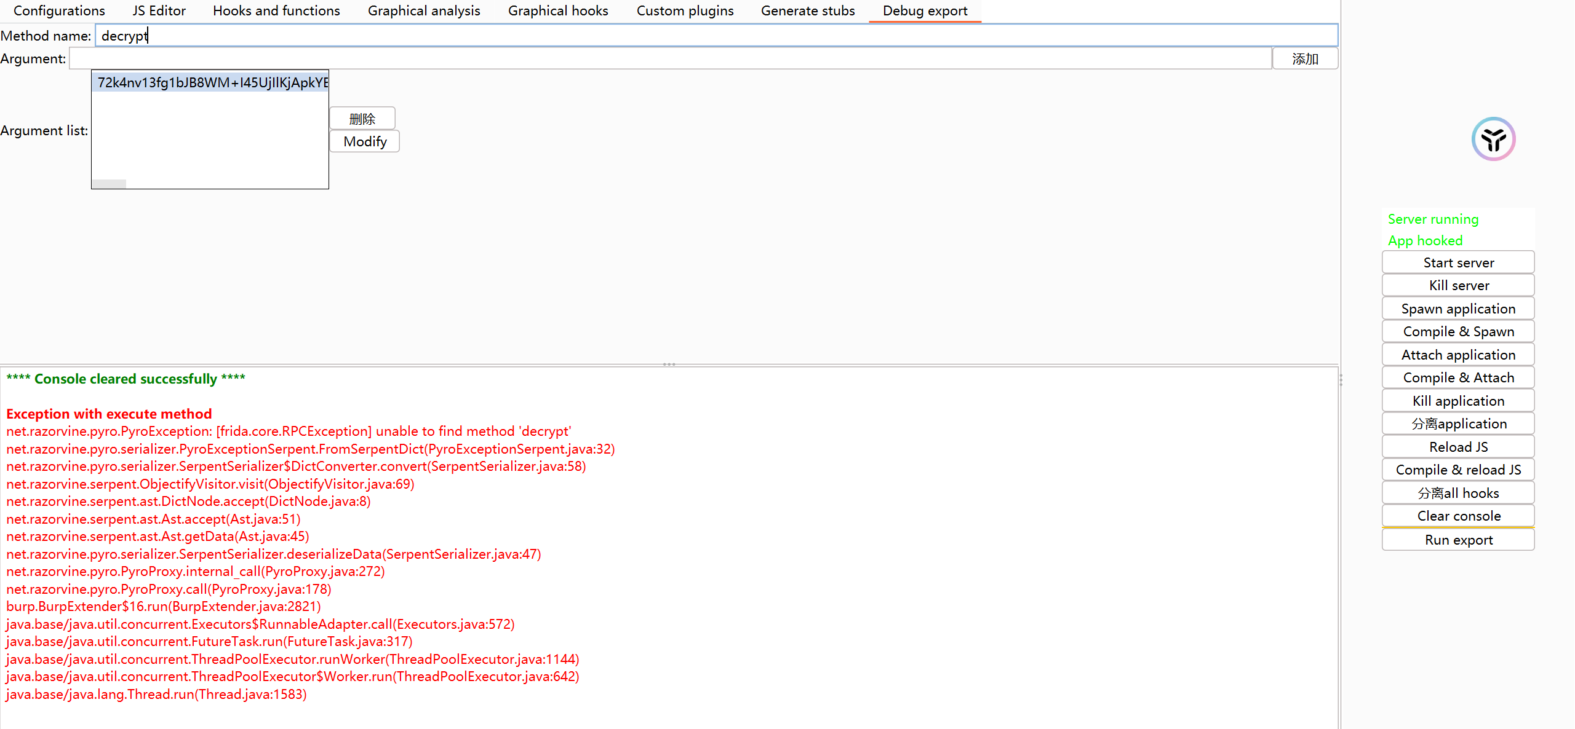
Task: Open the Hooks and functions tab
Action: pos(276,10)
